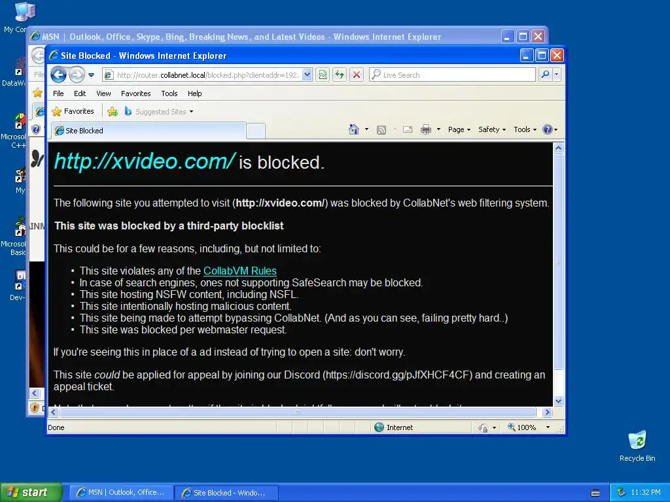The image size is (670, 502).
Task: Click the Print icon
Action: click(426, 129)
